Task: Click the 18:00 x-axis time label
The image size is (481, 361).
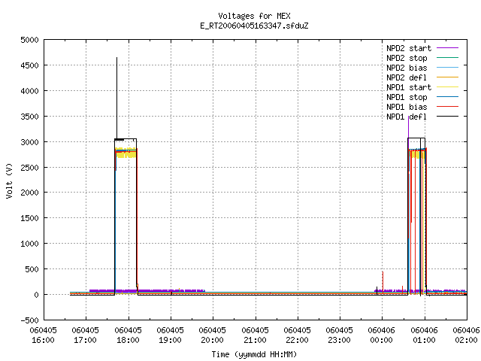Action: 128,340
